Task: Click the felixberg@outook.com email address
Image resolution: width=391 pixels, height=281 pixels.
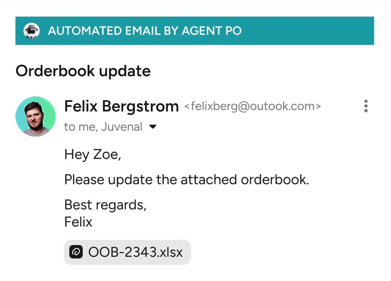Action: [252, 106]
